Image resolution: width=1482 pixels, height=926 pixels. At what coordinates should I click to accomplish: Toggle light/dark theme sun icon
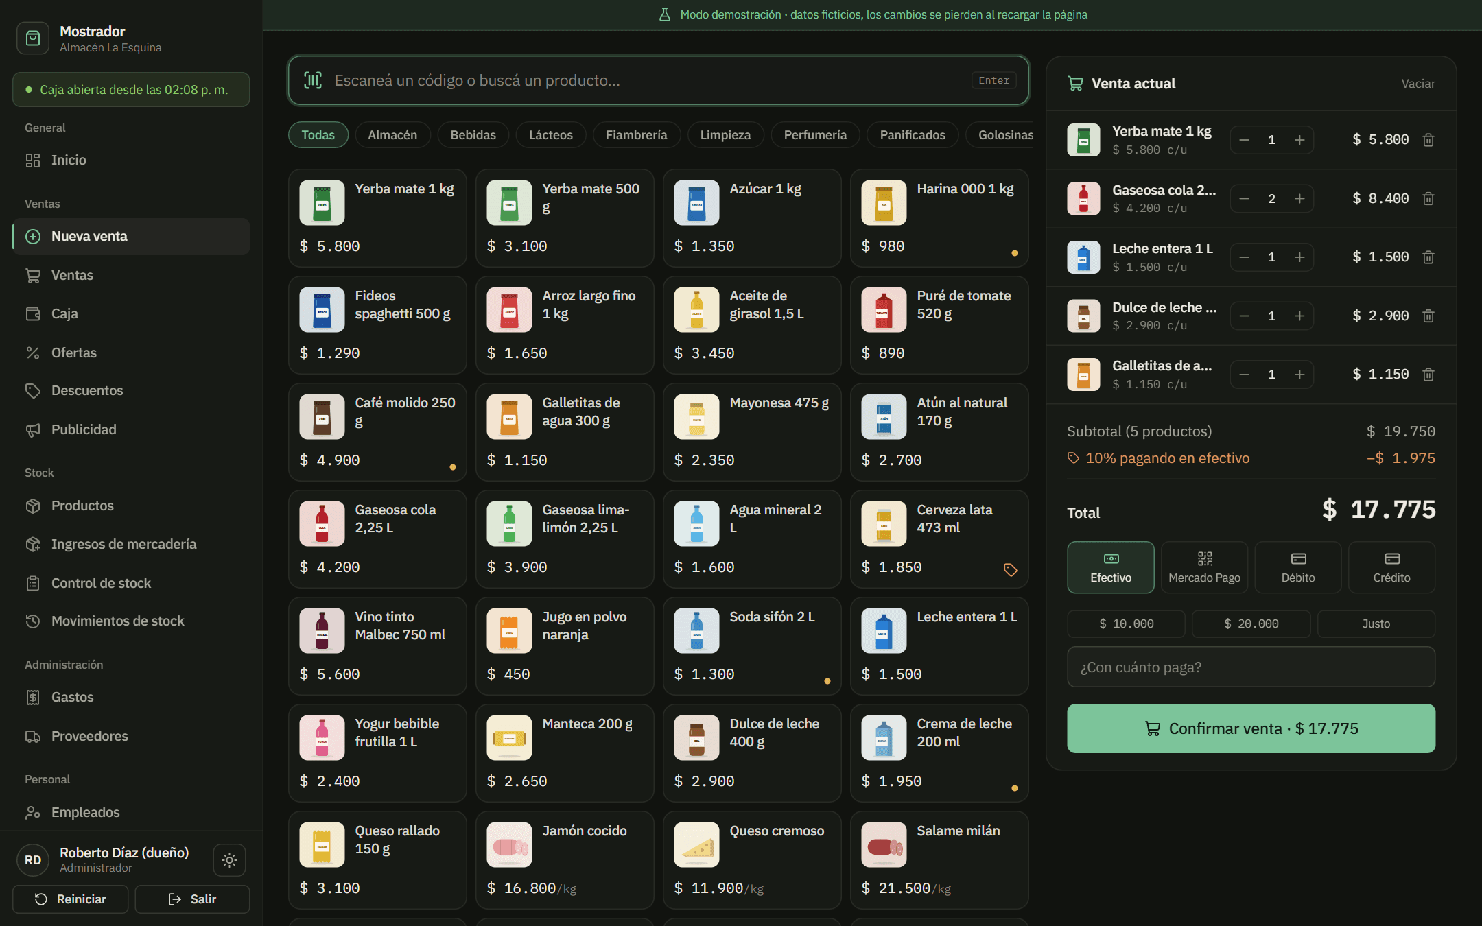[229, 859]
